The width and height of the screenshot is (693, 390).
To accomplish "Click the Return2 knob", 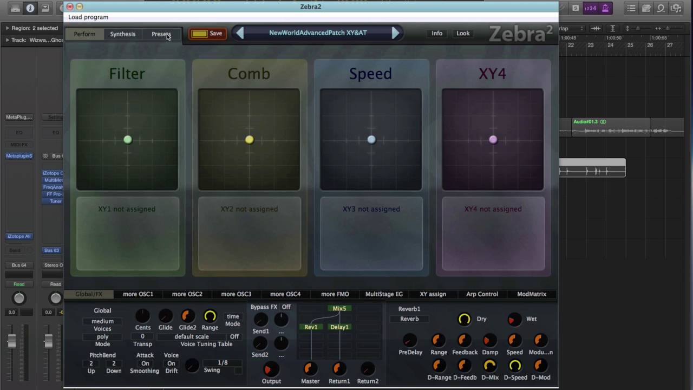I will coord(368,369).
